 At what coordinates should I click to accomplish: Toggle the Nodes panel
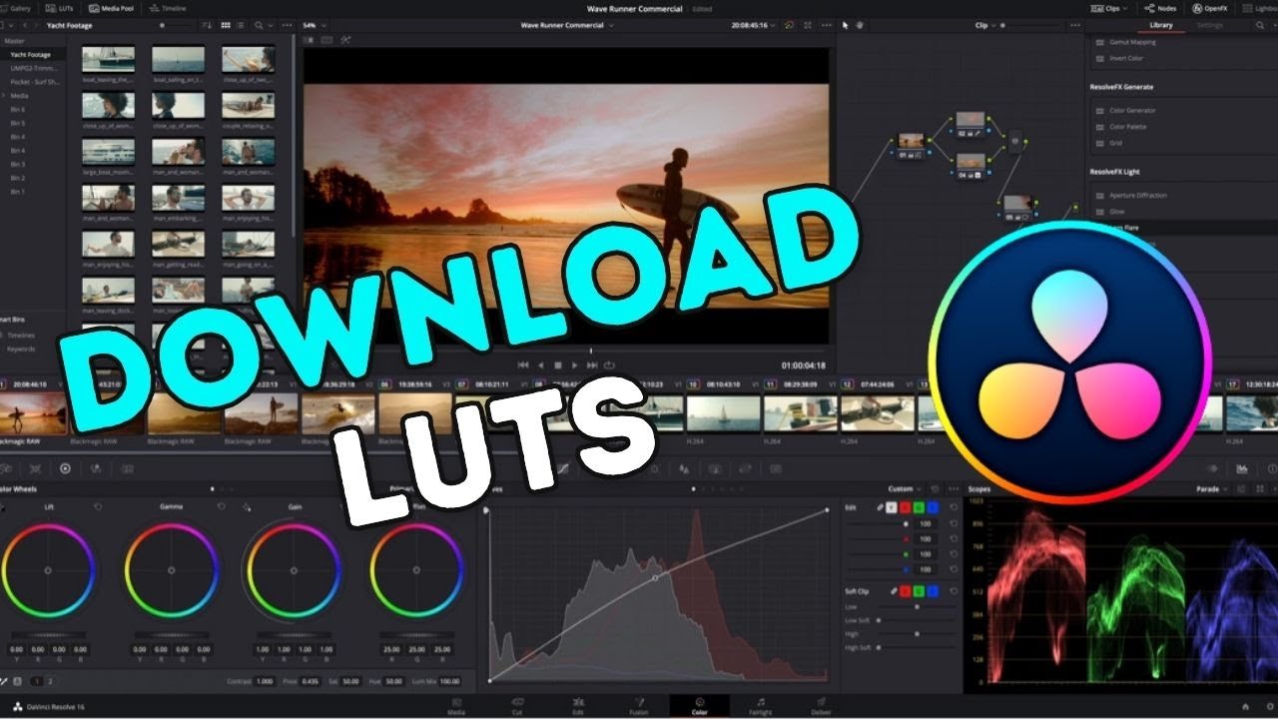click(1162, 8)
